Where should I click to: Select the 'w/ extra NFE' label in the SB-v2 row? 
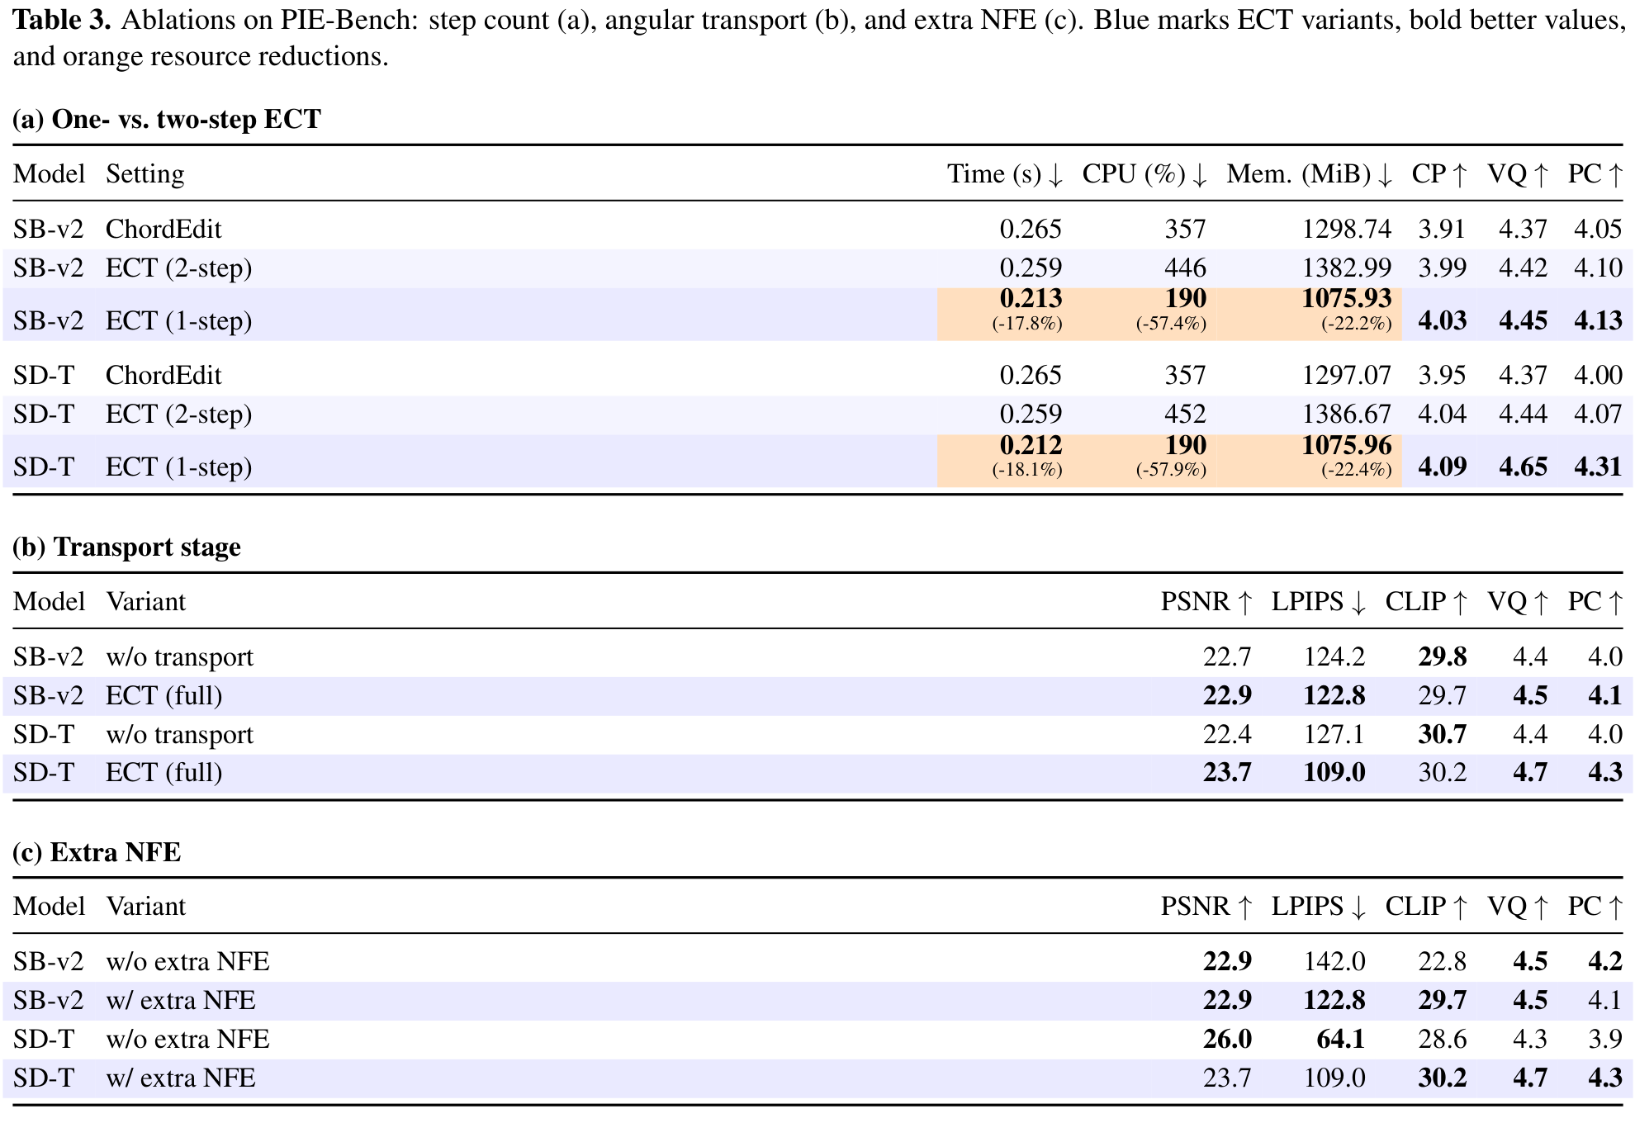pos(181,1000)
